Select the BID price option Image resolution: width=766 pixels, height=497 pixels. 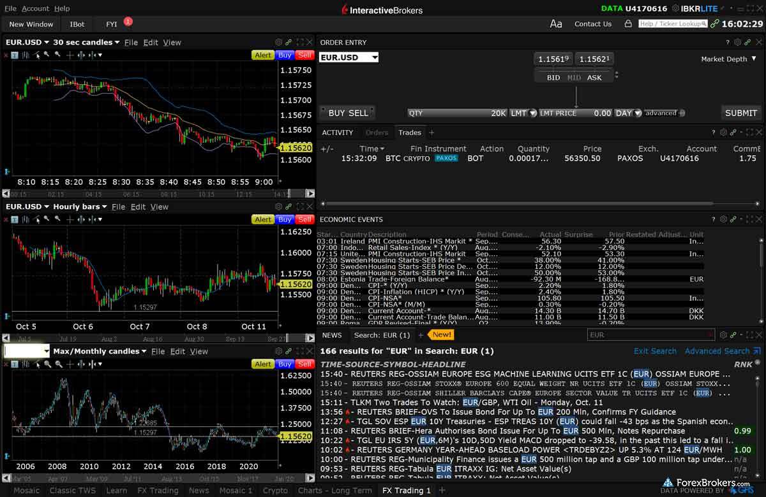(553, 77)
